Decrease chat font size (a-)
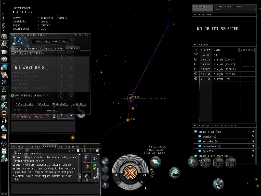 [x=70, y=151]
